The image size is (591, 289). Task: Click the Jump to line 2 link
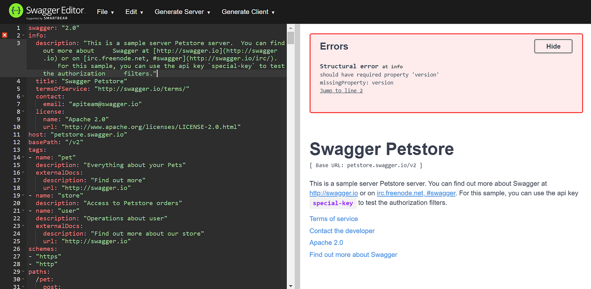point(341,90)
